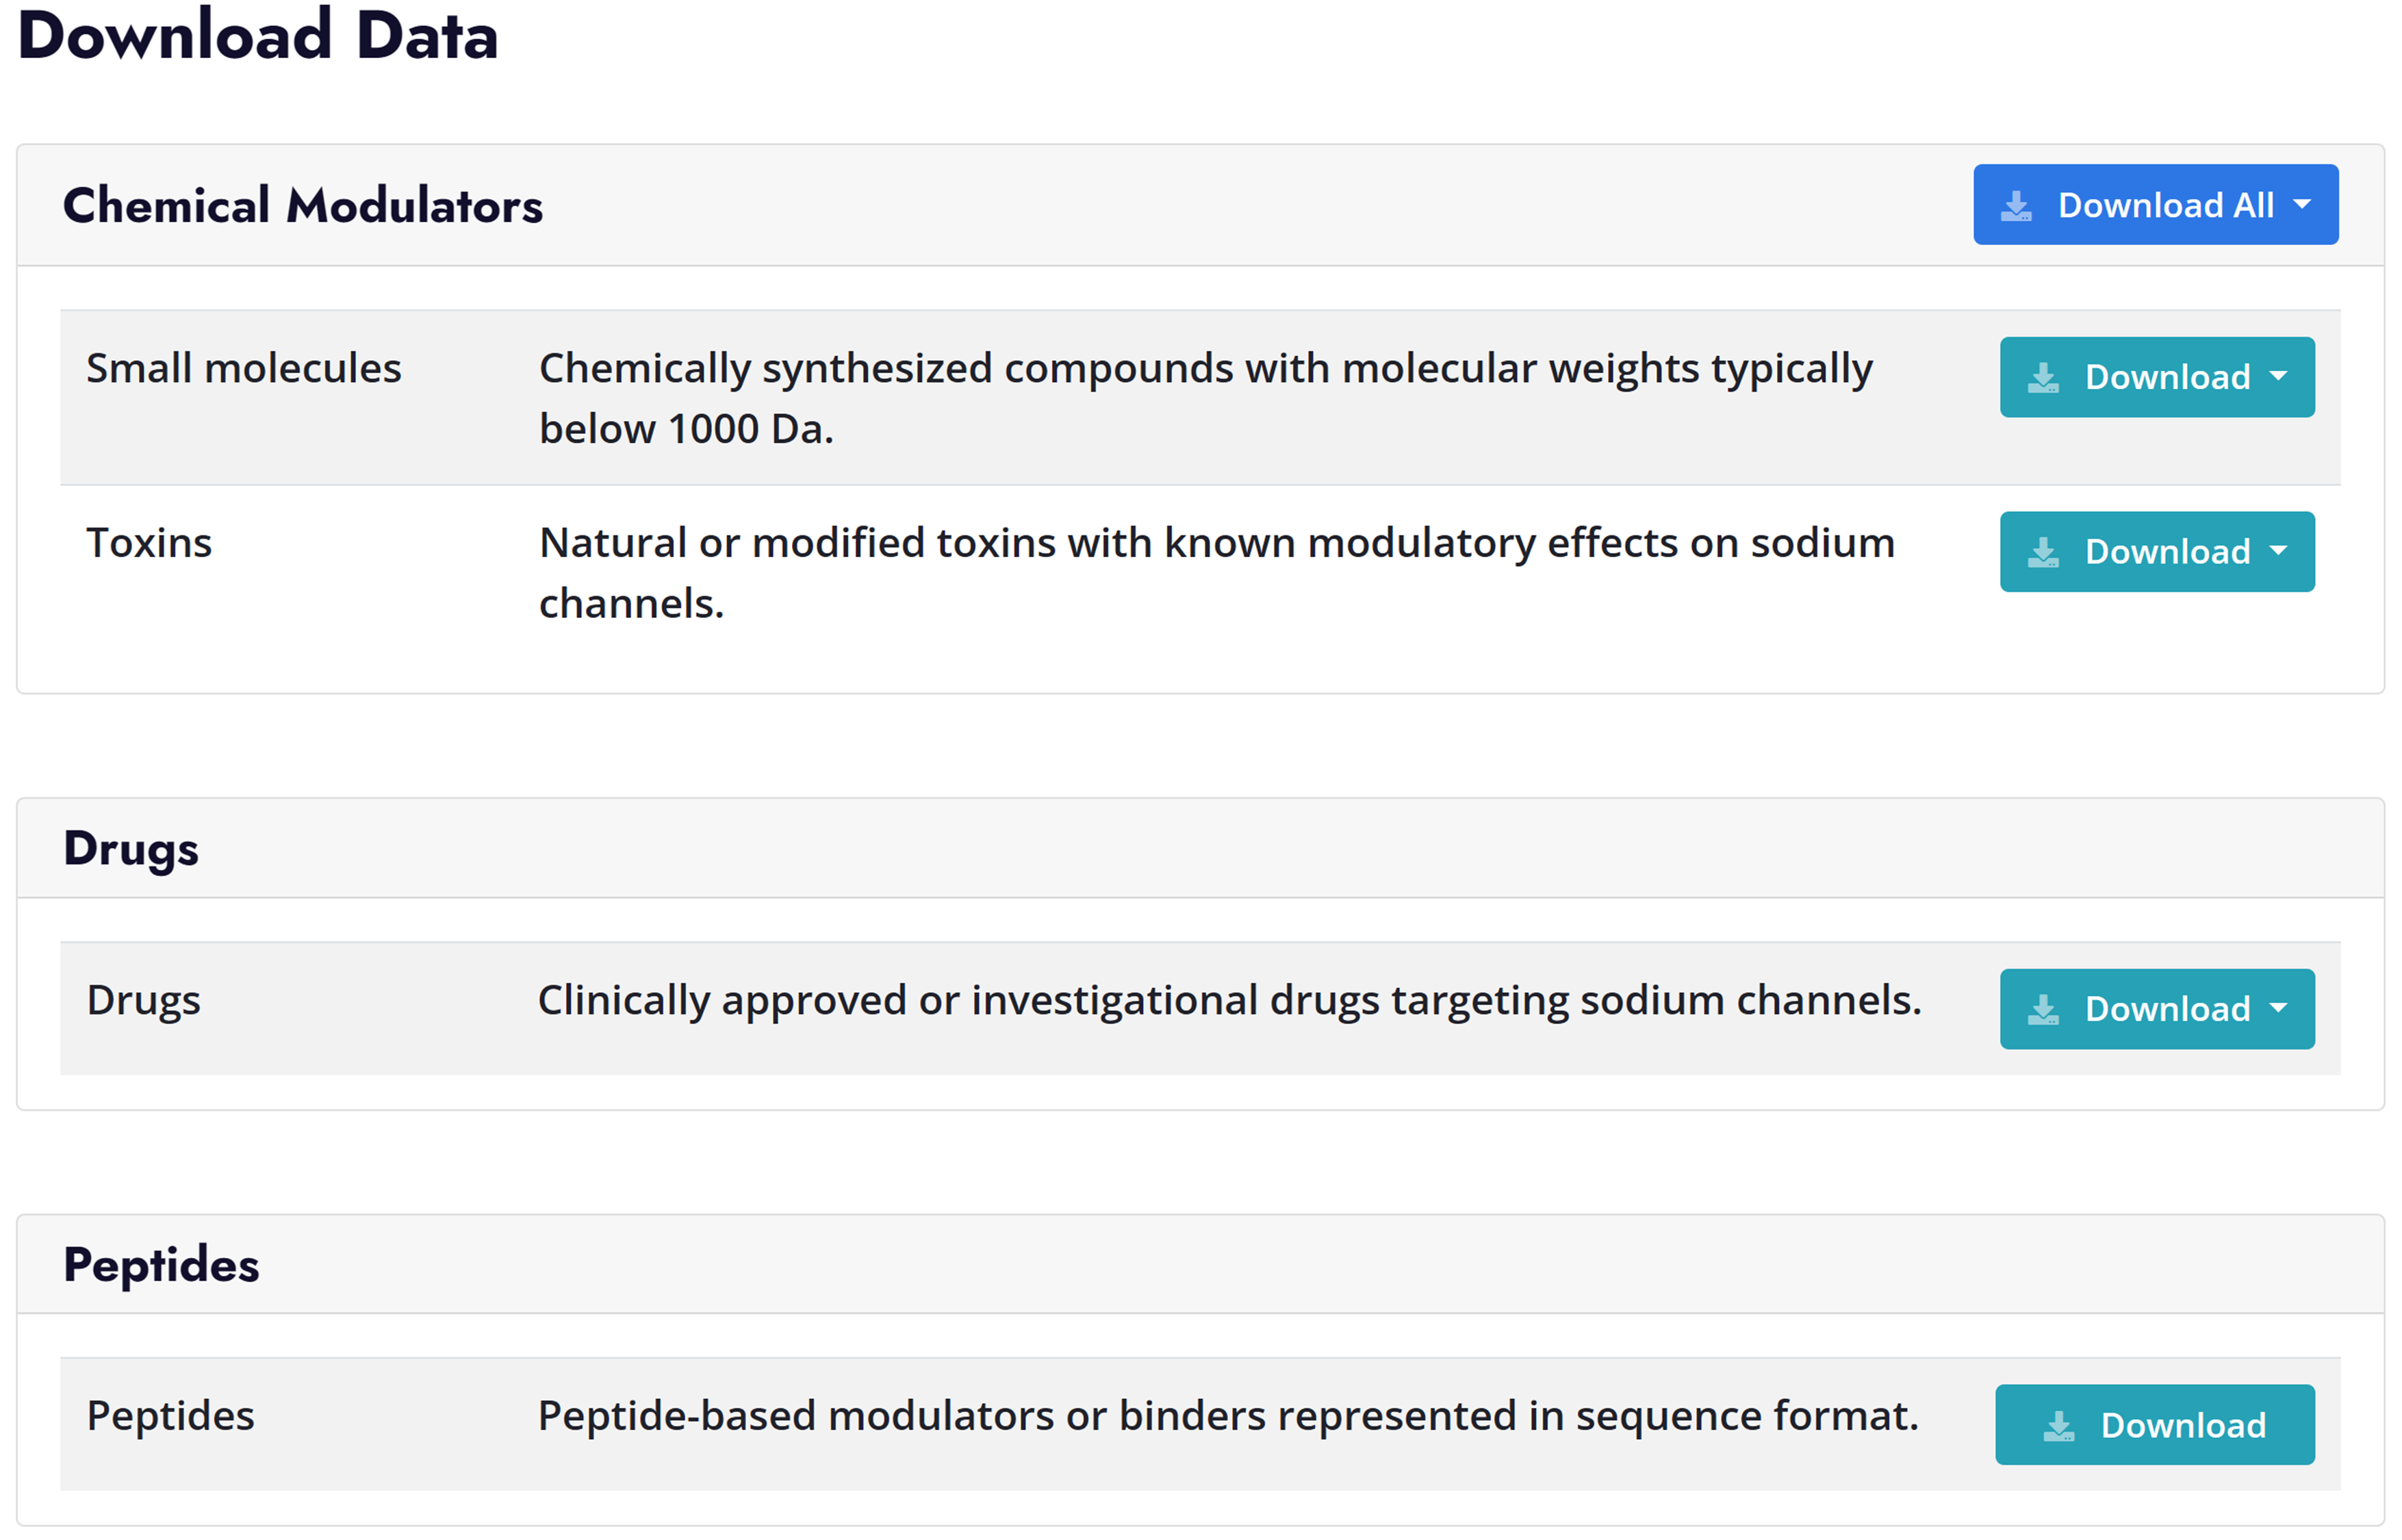This screenshot has height=1540, width=2402.
Task: Click the download icon in the Drugs row
Action: click(2043, 1010)
